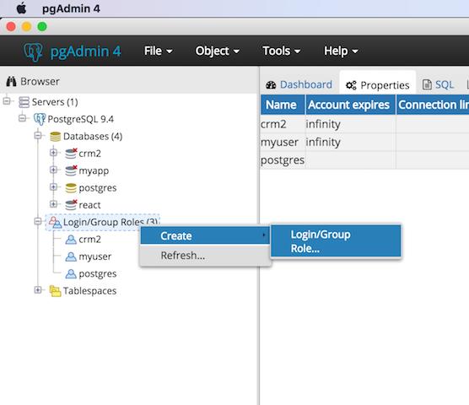Click the Dashboard gauge icon
The image size is (469, 405).
click(x=271, y=85)
